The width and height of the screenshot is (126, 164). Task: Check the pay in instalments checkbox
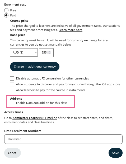coord(12,90)
